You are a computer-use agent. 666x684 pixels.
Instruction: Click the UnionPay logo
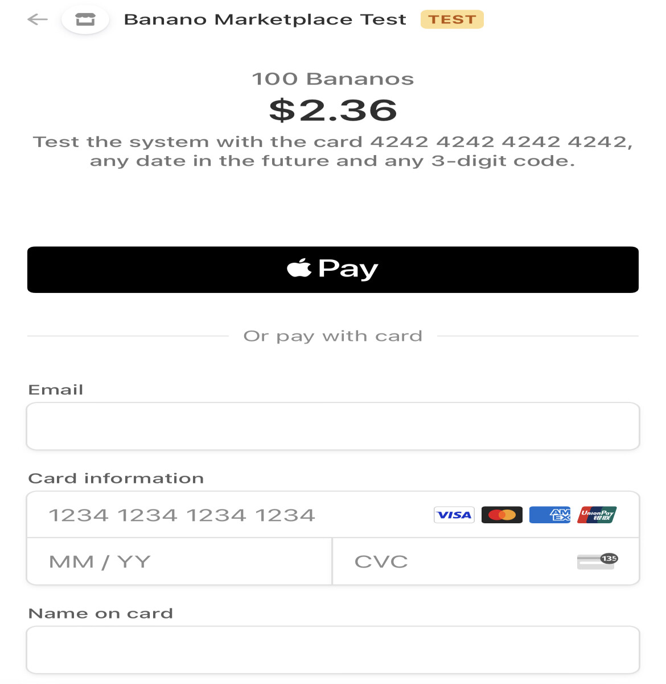point(597,515)
